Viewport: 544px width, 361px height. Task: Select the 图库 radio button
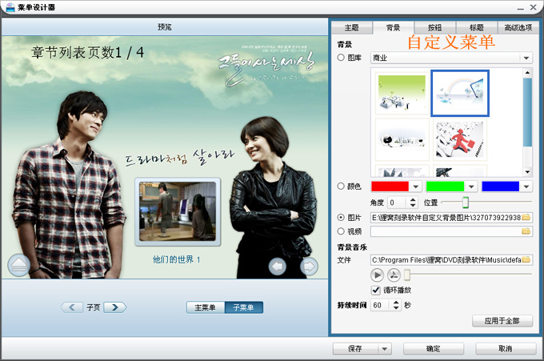pyautogui.click(x=341, y=58)
